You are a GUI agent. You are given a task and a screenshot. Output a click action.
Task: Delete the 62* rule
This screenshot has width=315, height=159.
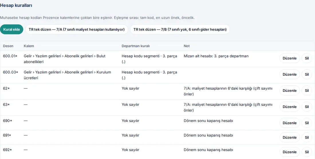click(307, 91)
